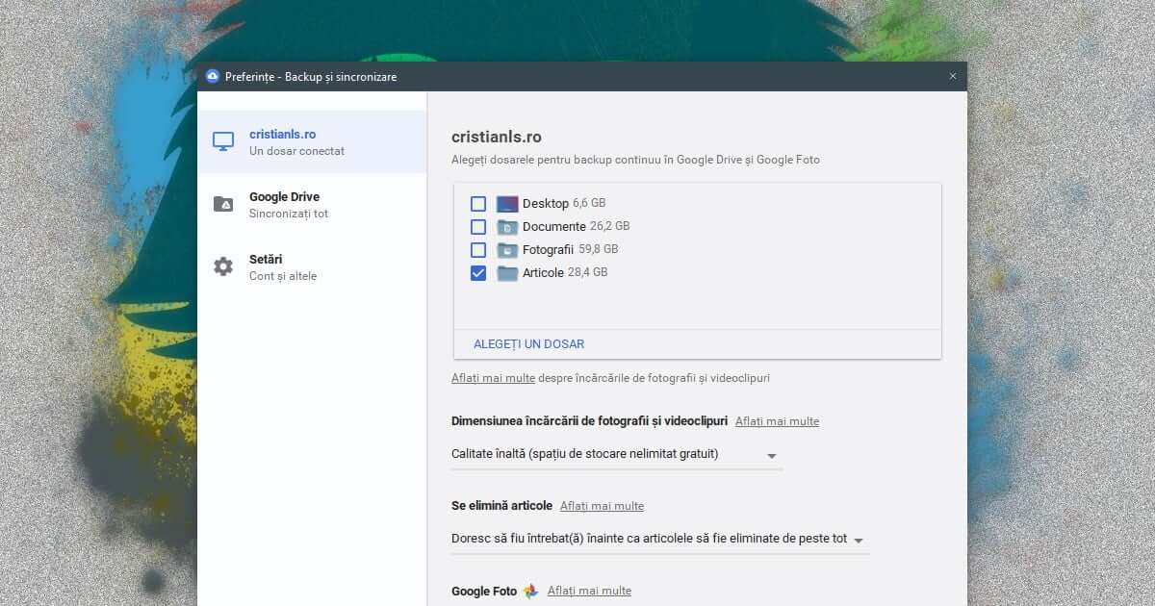Click the 28,4 GB size value

pos(587,272)
